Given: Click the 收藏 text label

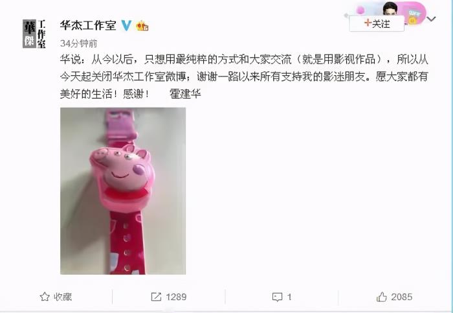Looking at the screenshot, I should 63,297.
